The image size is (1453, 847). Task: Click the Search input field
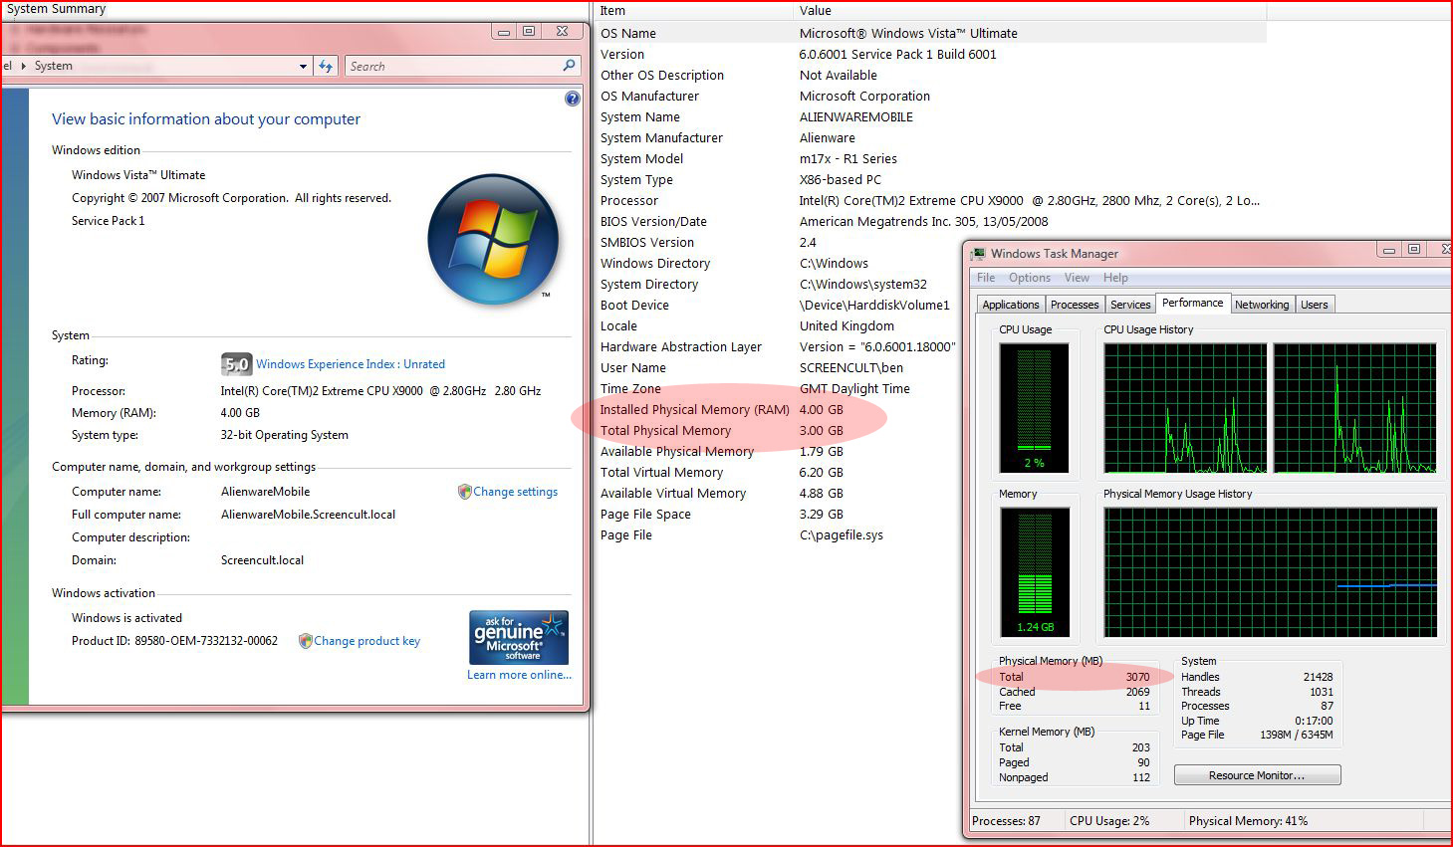pyautogui.click(x=453, y=67)
